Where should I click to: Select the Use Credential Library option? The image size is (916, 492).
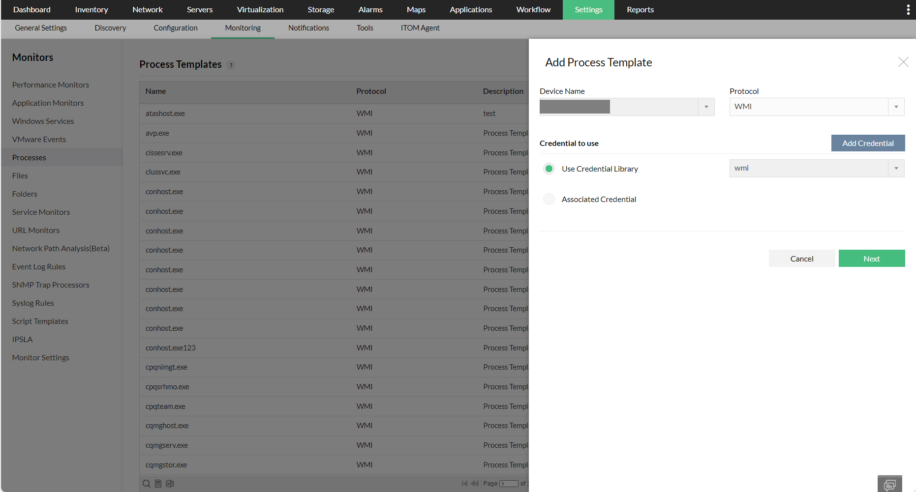549,168
